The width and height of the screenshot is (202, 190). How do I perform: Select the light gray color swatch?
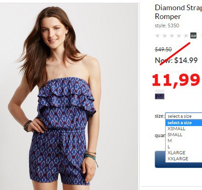coord(160,91)
